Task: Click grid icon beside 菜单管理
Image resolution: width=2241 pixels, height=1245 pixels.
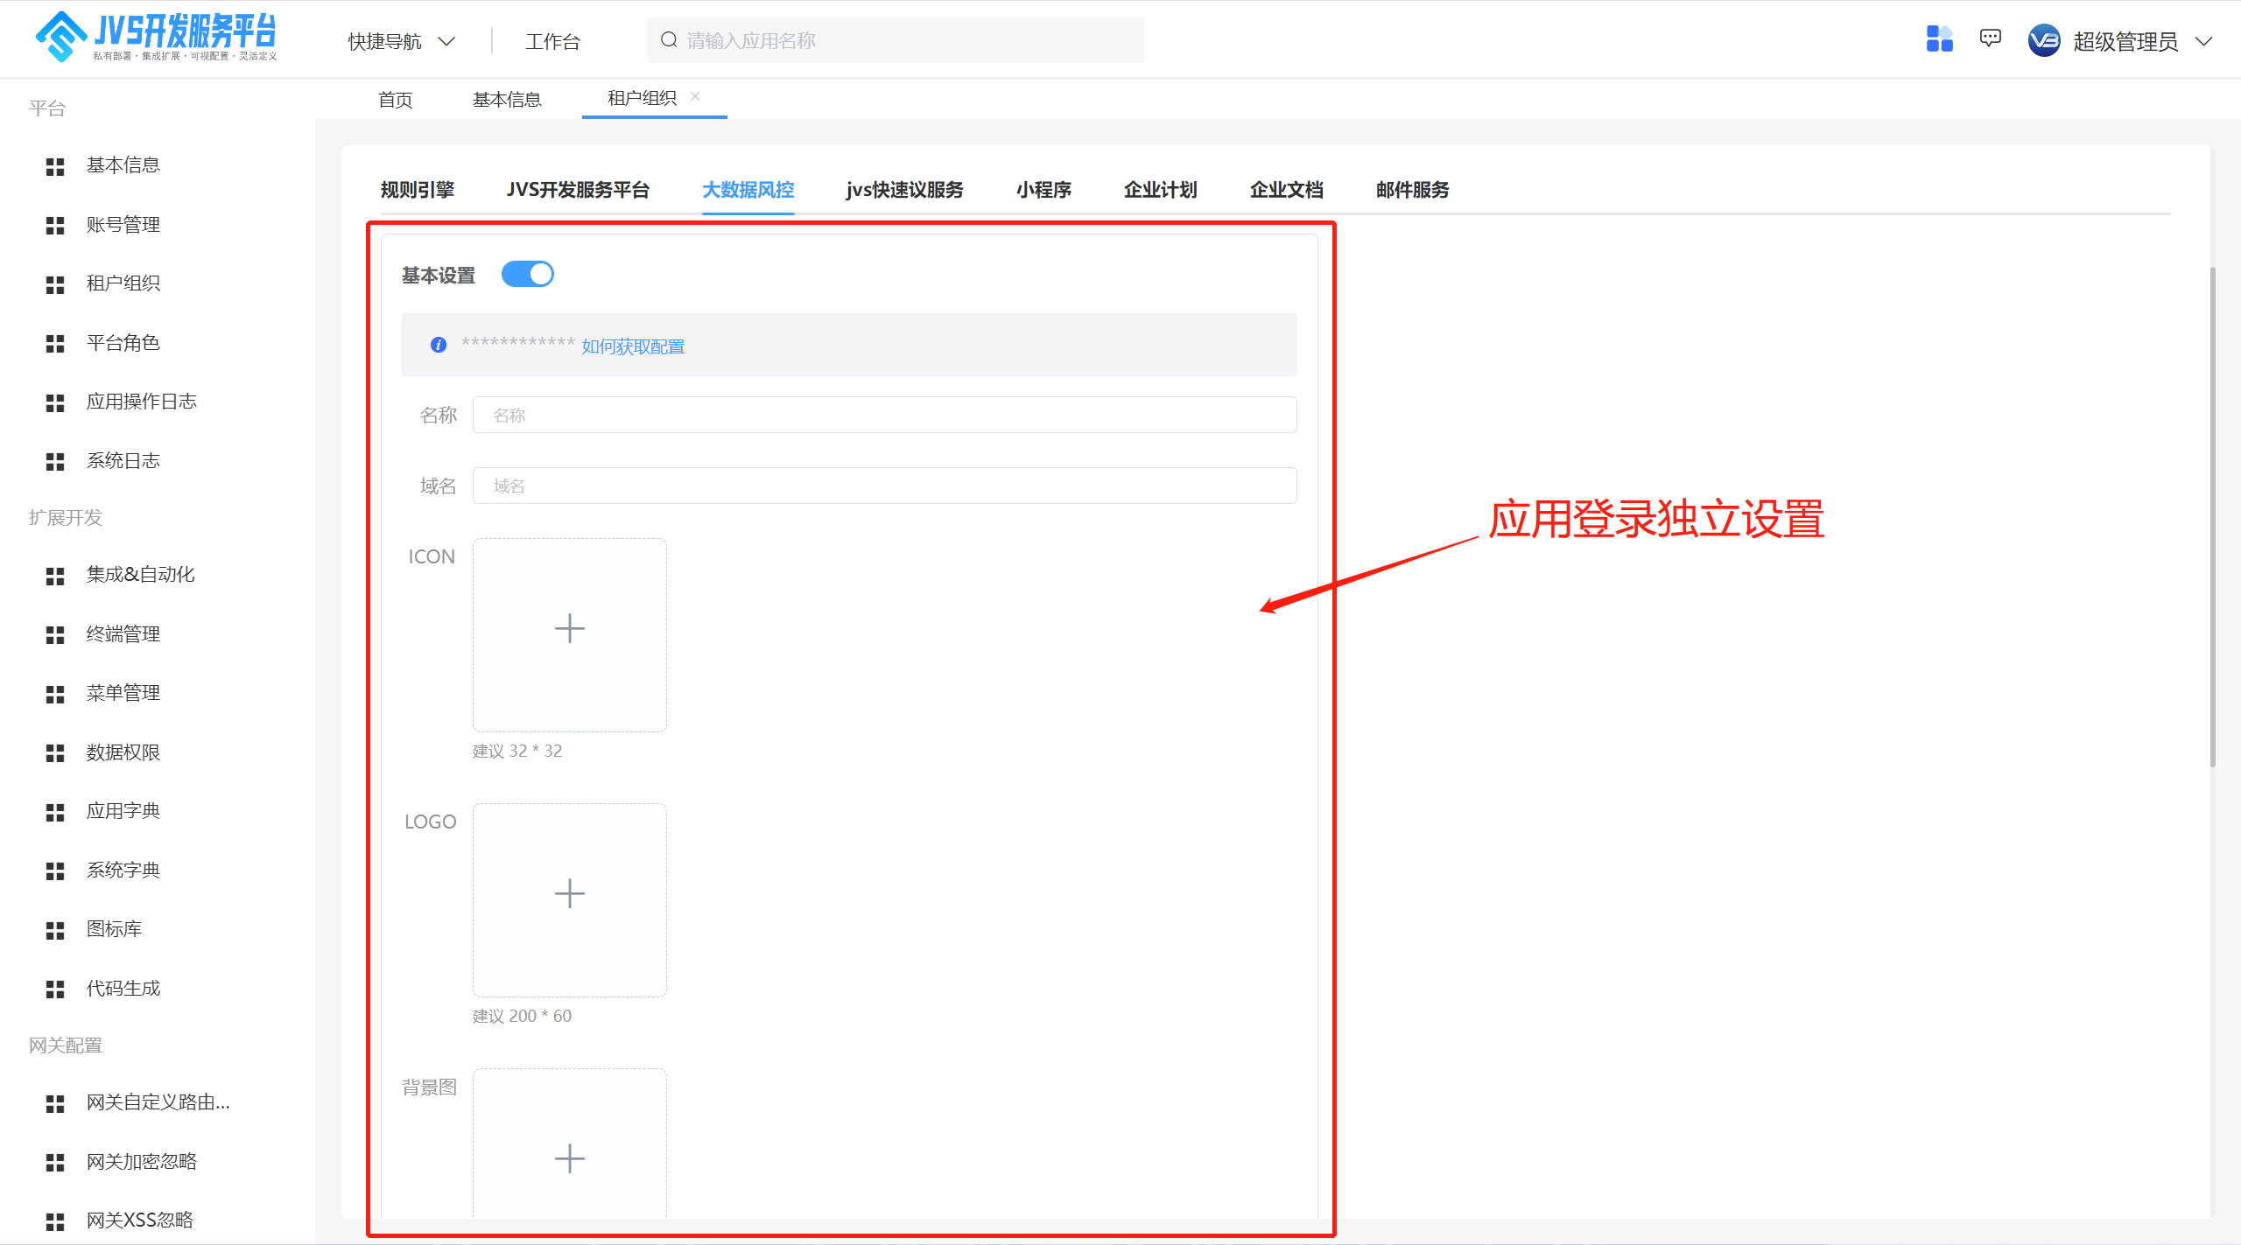Action: [55, 694]
